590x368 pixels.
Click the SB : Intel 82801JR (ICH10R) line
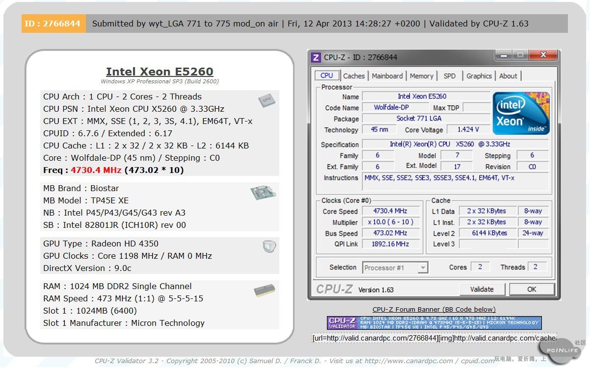point(115,225)
